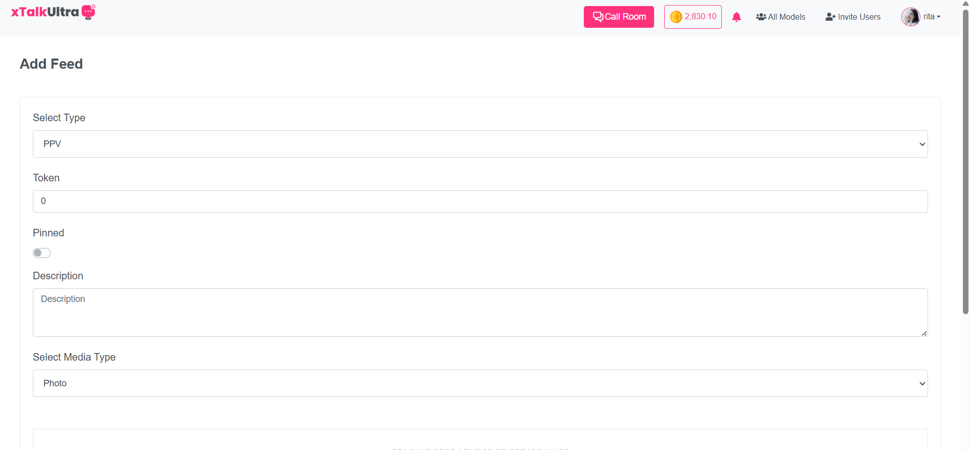970x450 pixels.
Task: Click the Description textarea resize handle
Action: click(924, 333)
